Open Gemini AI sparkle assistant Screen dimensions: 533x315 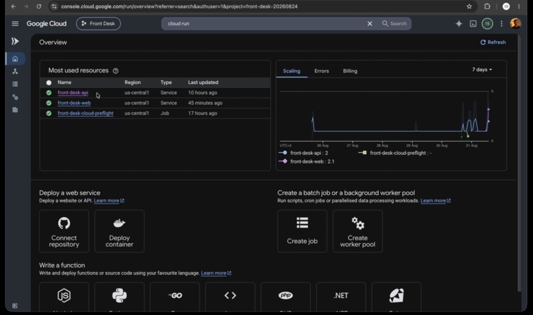point(458,23)
